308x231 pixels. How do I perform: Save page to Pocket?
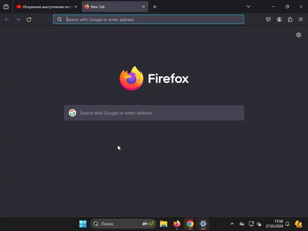tap(268, 19)
